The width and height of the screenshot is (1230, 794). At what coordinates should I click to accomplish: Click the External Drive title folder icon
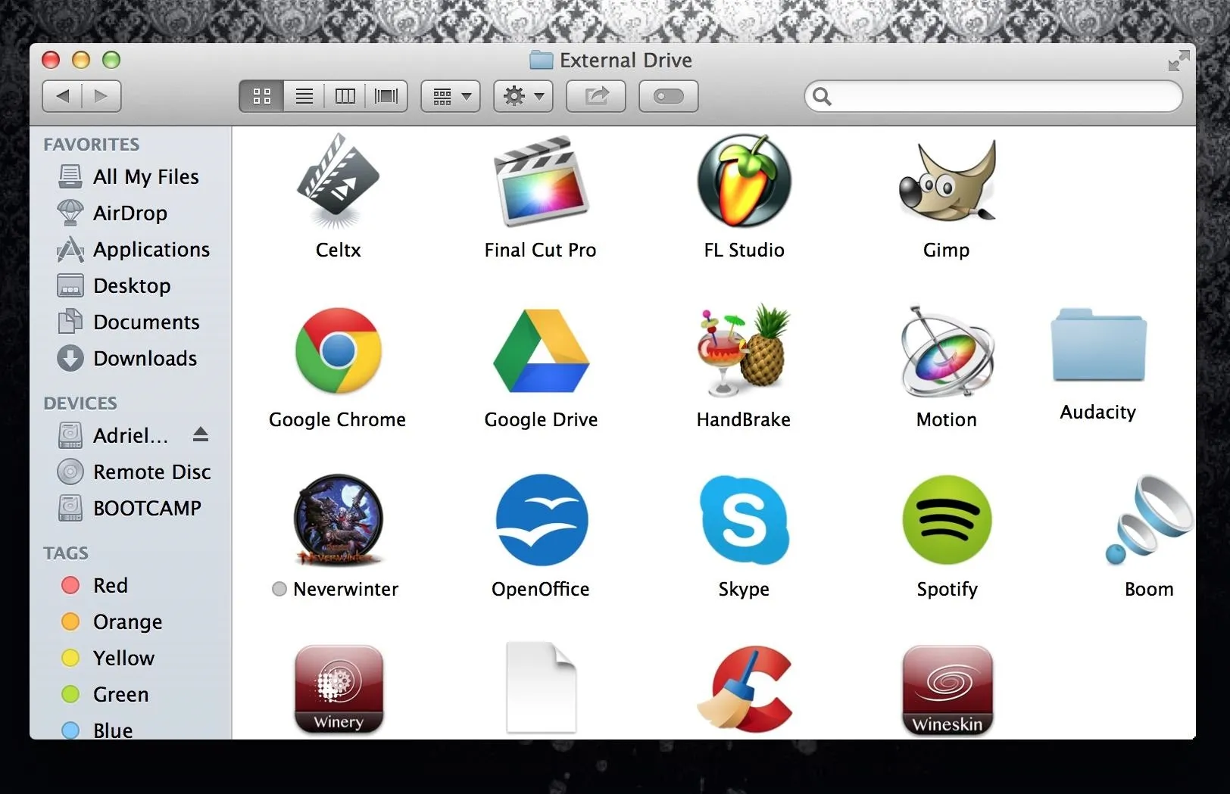click(541, 60)
